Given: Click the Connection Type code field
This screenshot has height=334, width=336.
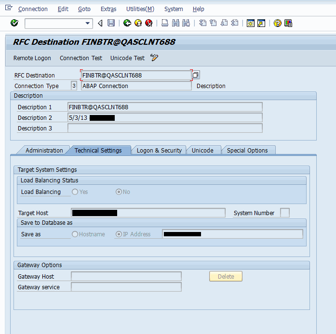Looking at the screenshot, I should 74,86.
